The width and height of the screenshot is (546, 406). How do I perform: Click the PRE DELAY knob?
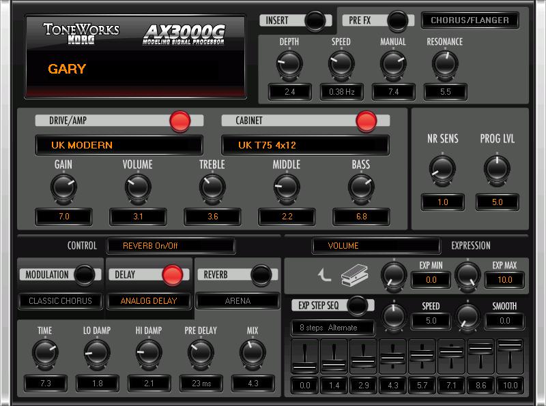pyautogui.click(x=201, y=353)
